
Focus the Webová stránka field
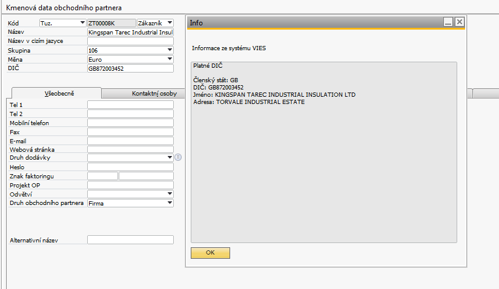(x=130, y=149)
